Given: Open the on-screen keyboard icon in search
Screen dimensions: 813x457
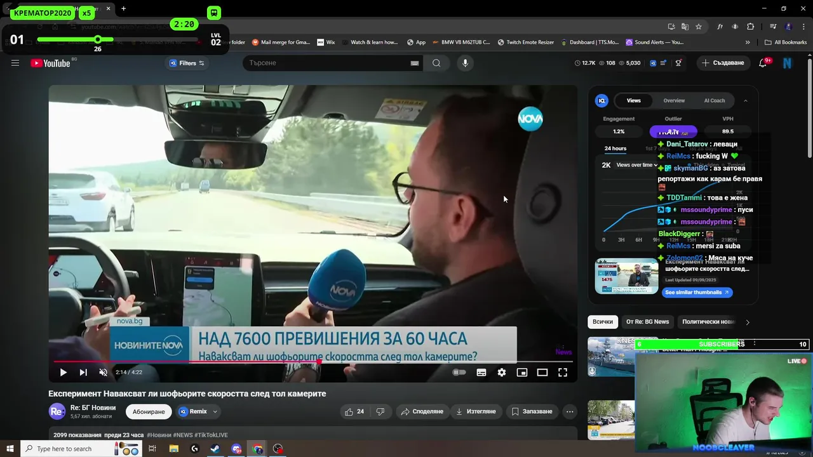Looking at the screenshot, I should tap(415, 63).
